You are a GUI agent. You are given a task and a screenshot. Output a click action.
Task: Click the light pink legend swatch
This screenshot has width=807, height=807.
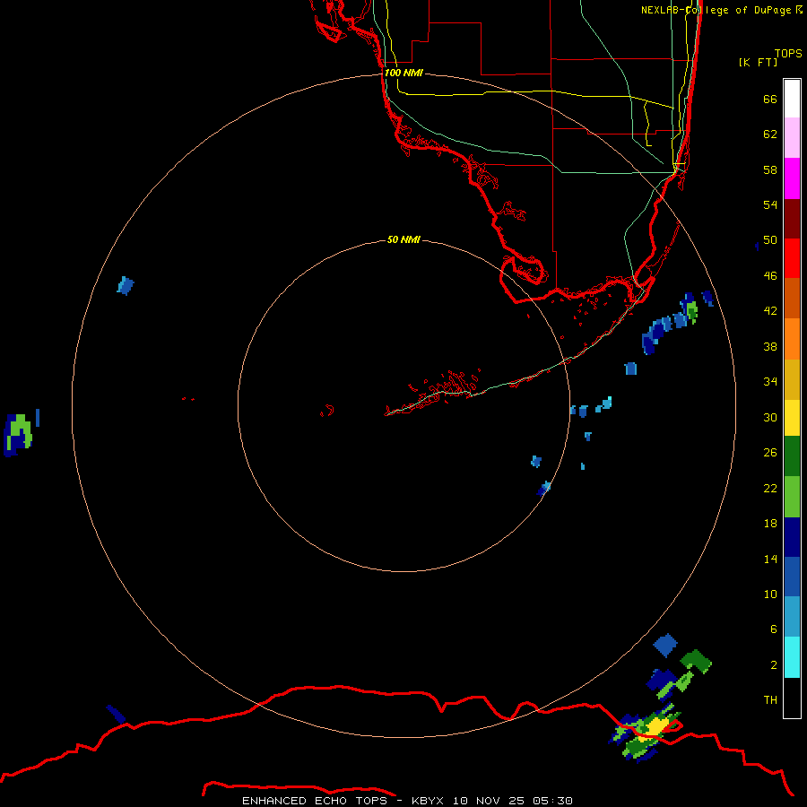point(792,137)
